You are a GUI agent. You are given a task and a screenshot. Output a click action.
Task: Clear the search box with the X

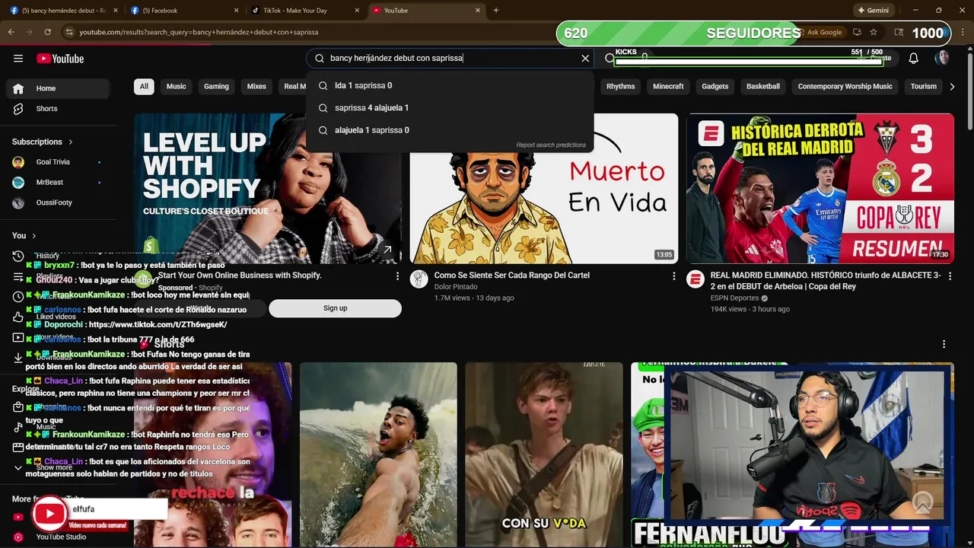pyautogui.click(x=585, y=58)
